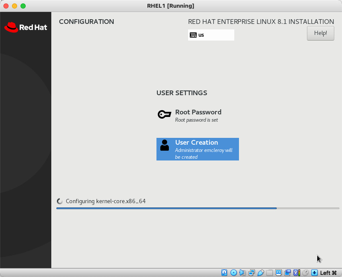Close the RHEL1 VM window
Image resolution: width=342 pixels, height=277 pixels.
click(6, 6)
